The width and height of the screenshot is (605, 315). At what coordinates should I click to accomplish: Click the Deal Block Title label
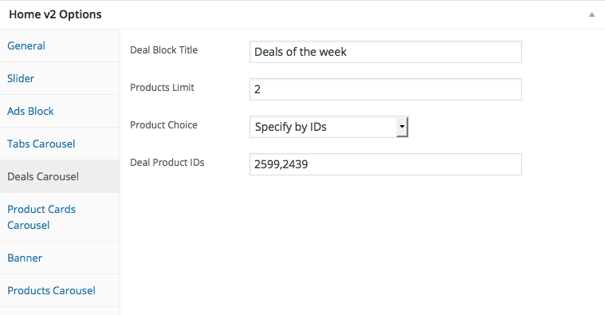pos(163,49)
